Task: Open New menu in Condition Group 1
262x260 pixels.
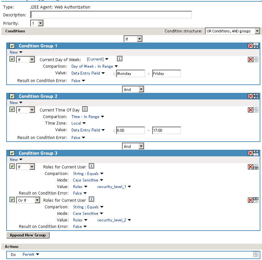Action: click(16, 52)
